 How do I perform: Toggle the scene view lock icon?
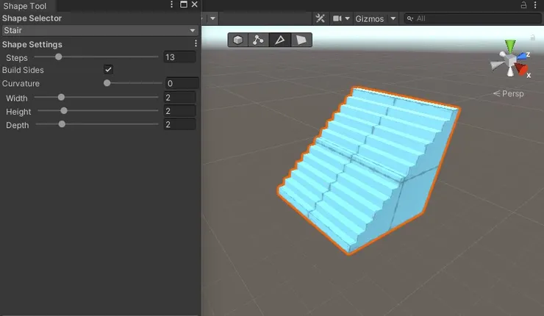(532, 36)
